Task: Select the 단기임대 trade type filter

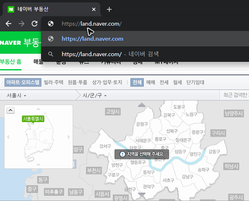Action: (195, 82)
